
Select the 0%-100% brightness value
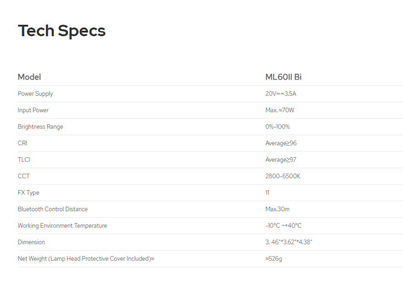pyautogui.click(x=277, y=127)
